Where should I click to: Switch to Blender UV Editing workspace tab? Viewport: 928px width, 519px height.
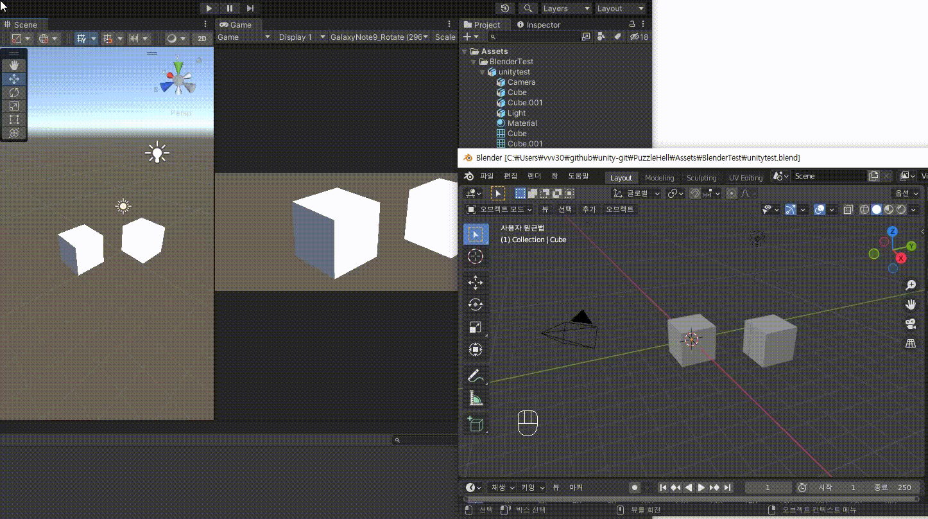(746, 178)
